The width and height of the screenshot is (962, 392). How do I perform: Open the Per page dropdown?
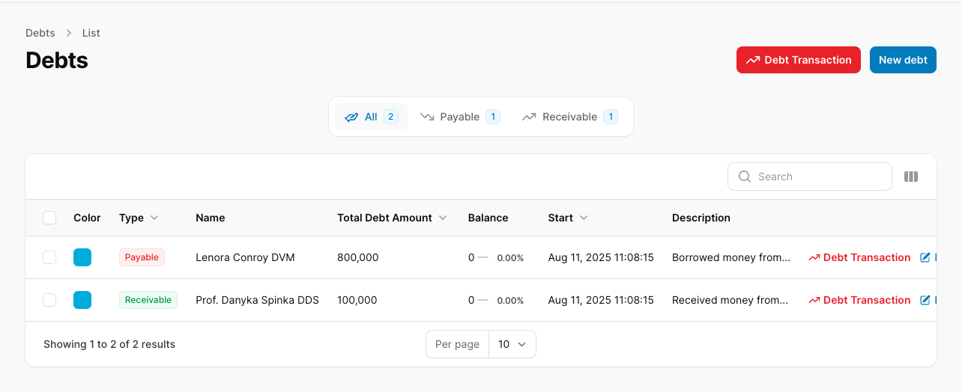[x=512, y=344]
